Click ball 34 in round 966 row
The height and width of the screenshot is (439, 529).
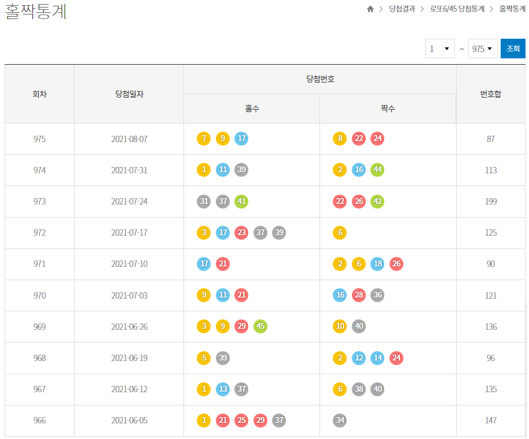[x=340, y=420]
